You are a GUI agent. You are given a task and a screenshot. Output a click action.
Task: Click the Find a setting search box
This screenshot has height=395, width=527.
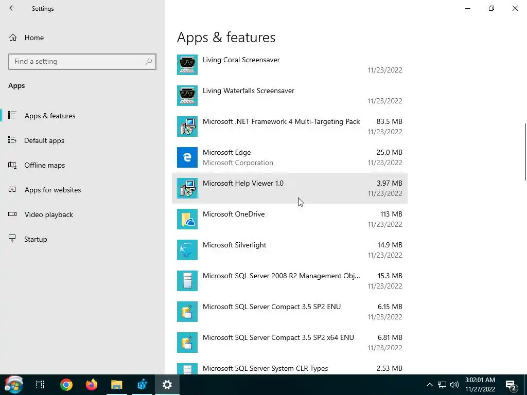point(82,62)
